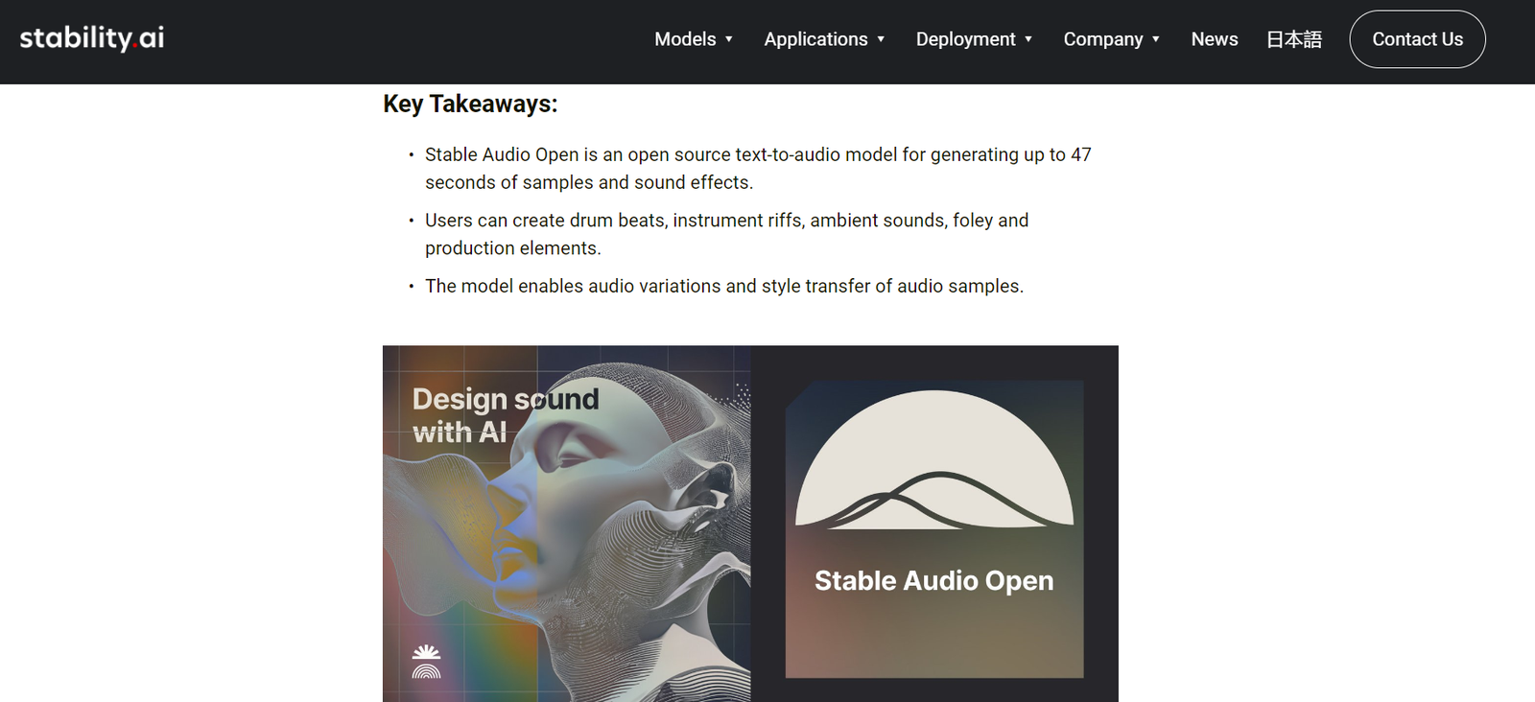Expand the Company menu

[1112, 39]
